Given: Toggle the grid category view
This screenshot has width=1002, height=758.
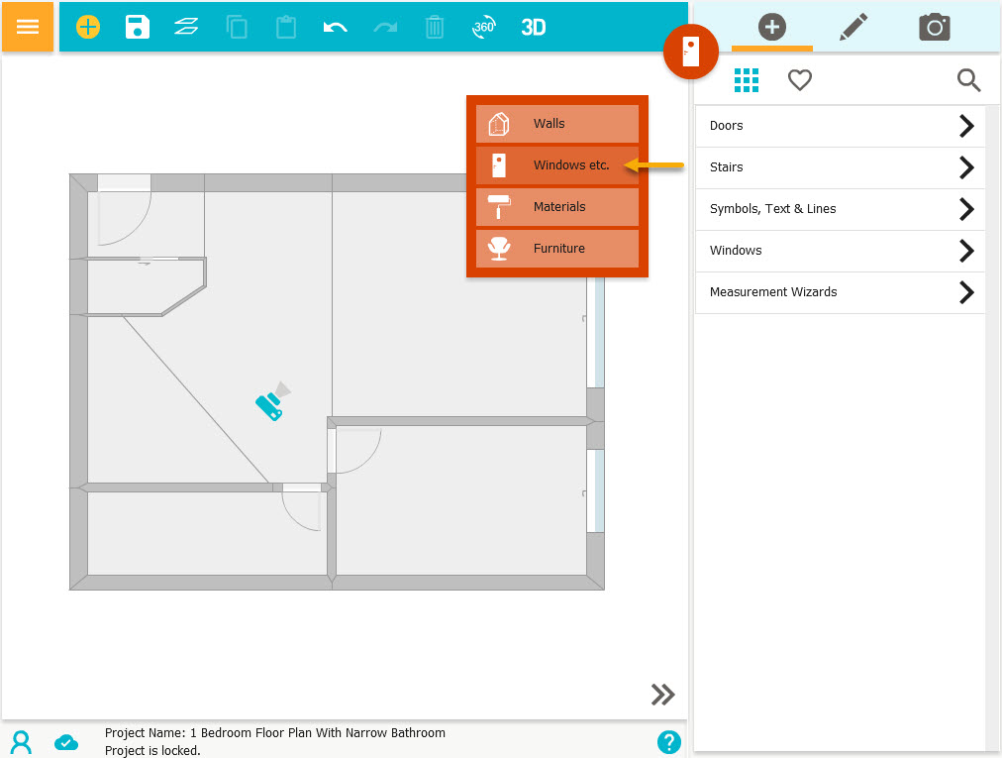Looking at the screenshot, I should pos(747,80).
